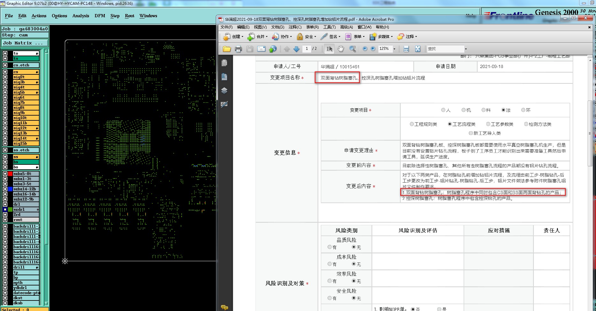
Task: Click the Open folder icon in Acrobat toolbar
Action: [227, 49]
